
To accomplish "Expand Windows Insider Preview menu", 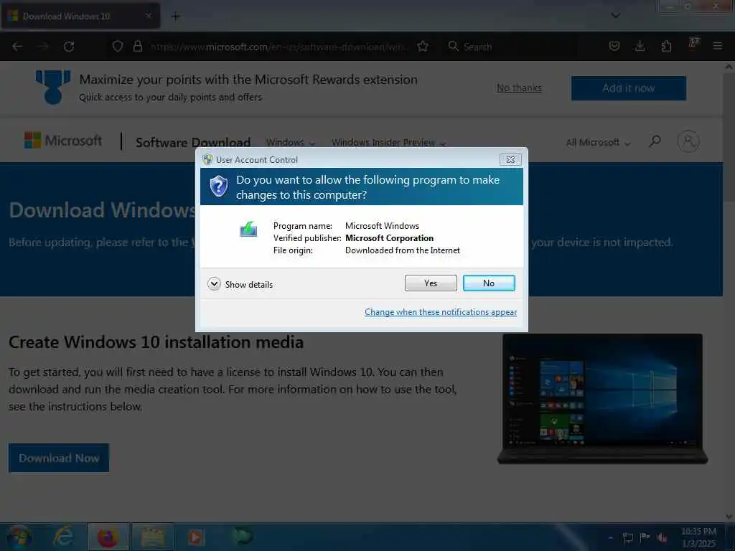I will click(x=388, y=143).
